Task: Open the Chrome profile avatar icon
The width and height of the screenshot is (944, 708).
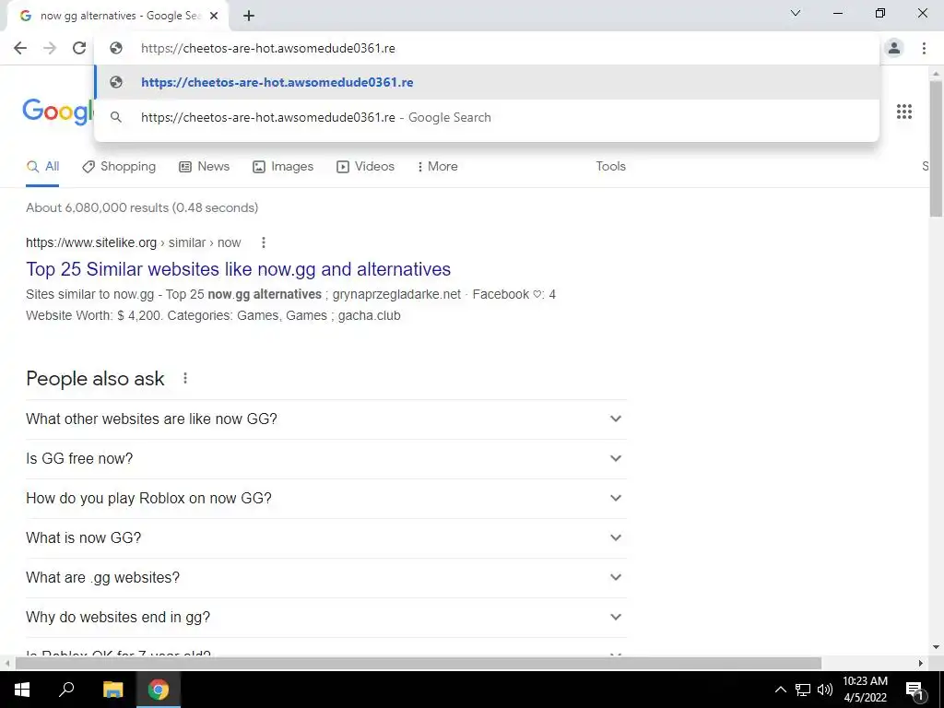Action: [x=894, y=48]
